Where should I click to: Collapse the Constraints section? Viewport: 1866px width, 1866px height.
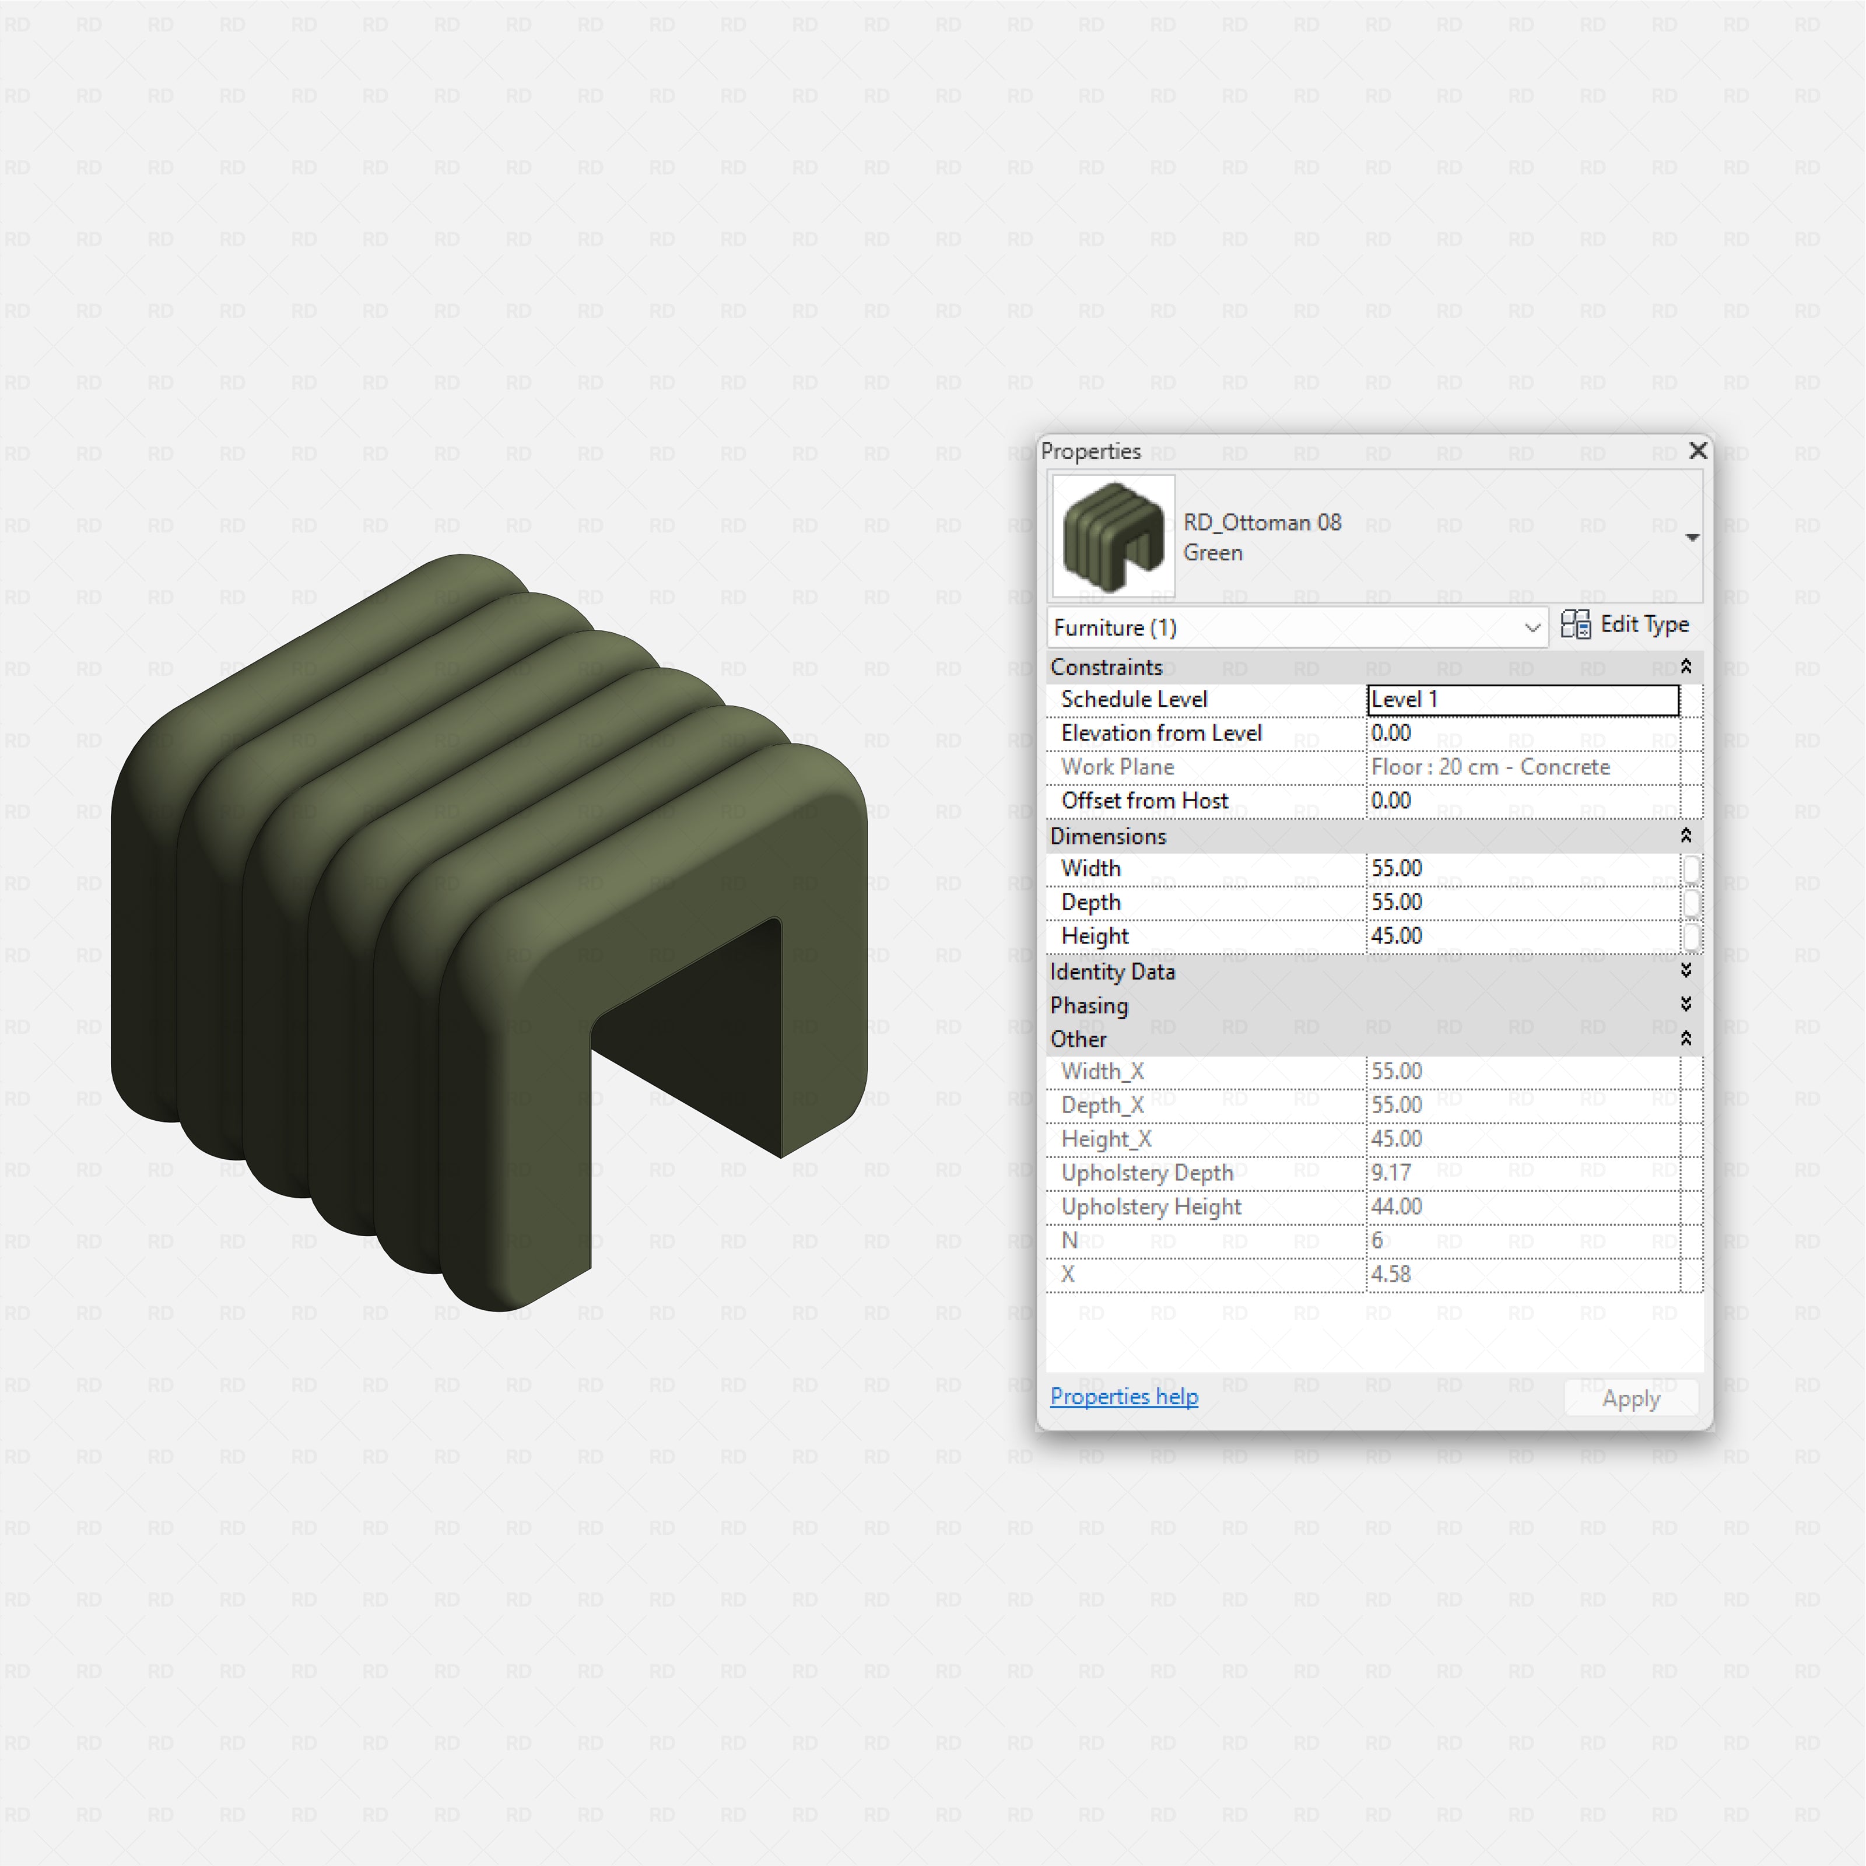coord(1685,667)
